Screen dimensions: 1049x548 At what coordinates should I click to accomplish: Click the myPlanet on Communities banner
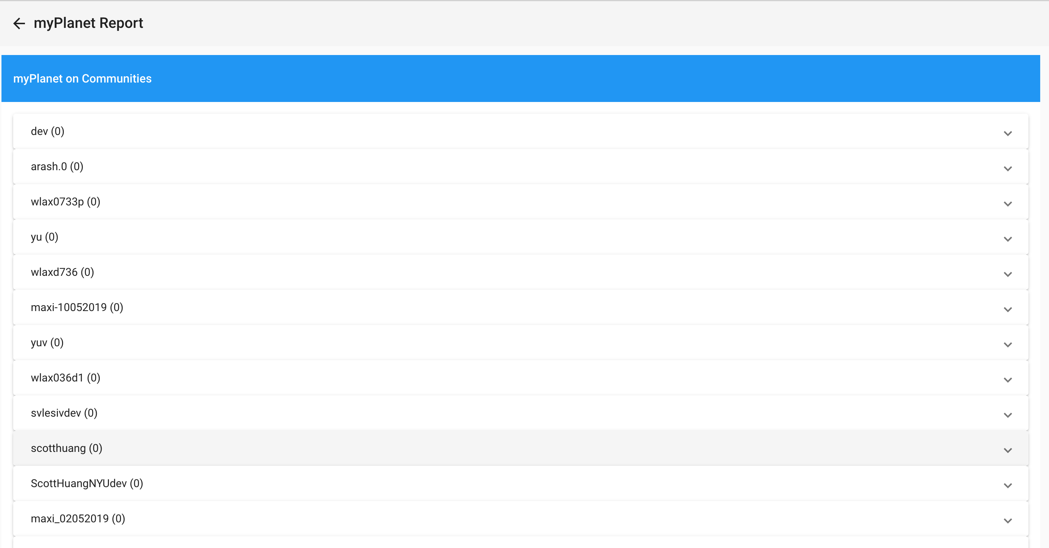point(82,78)
